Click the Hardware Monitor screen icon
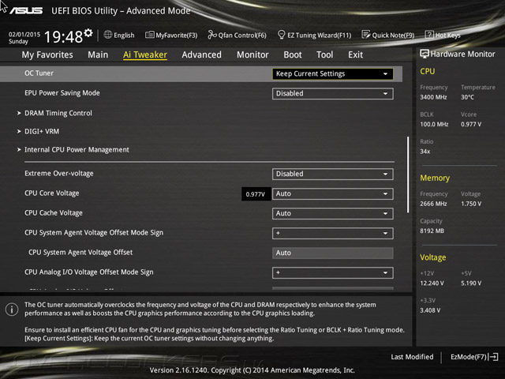 (x=425, y=54)
